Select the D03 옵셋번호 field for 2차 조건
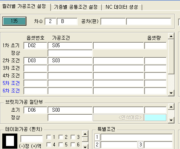This screenshot has height=149, width=180. (35, 61)
